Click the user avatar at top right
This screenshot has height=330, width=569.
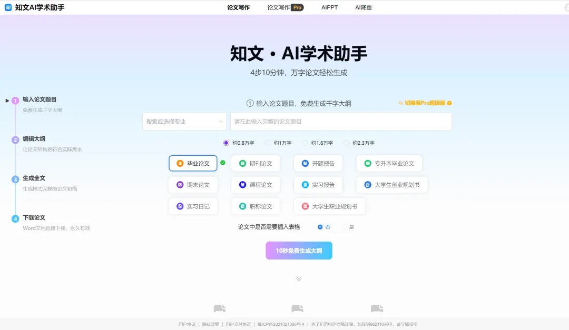click(567, 7)
